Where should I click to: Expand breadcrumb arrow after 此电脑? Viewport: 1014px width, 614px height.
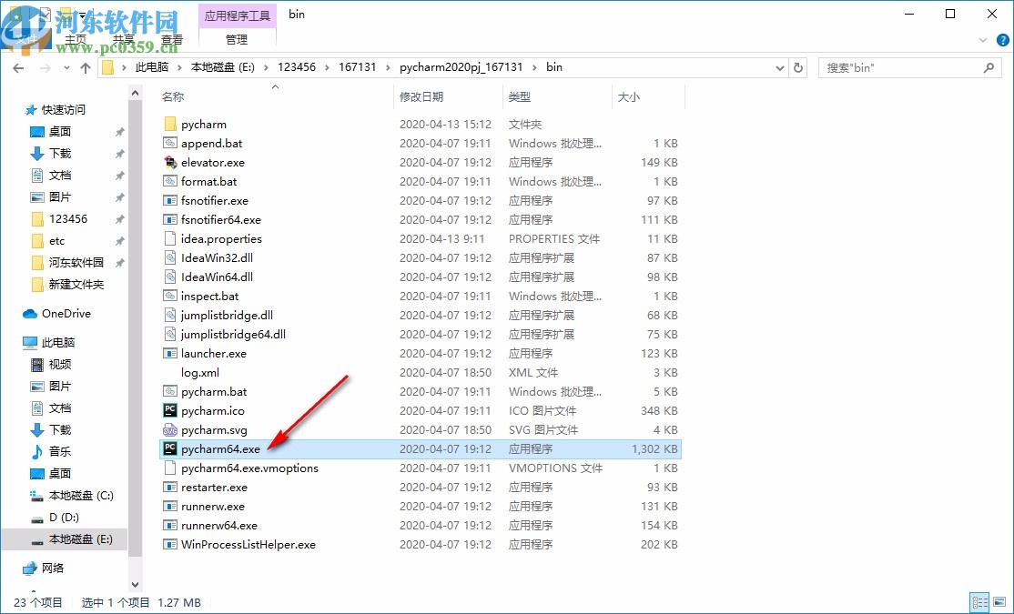click(x=180, y=67)
